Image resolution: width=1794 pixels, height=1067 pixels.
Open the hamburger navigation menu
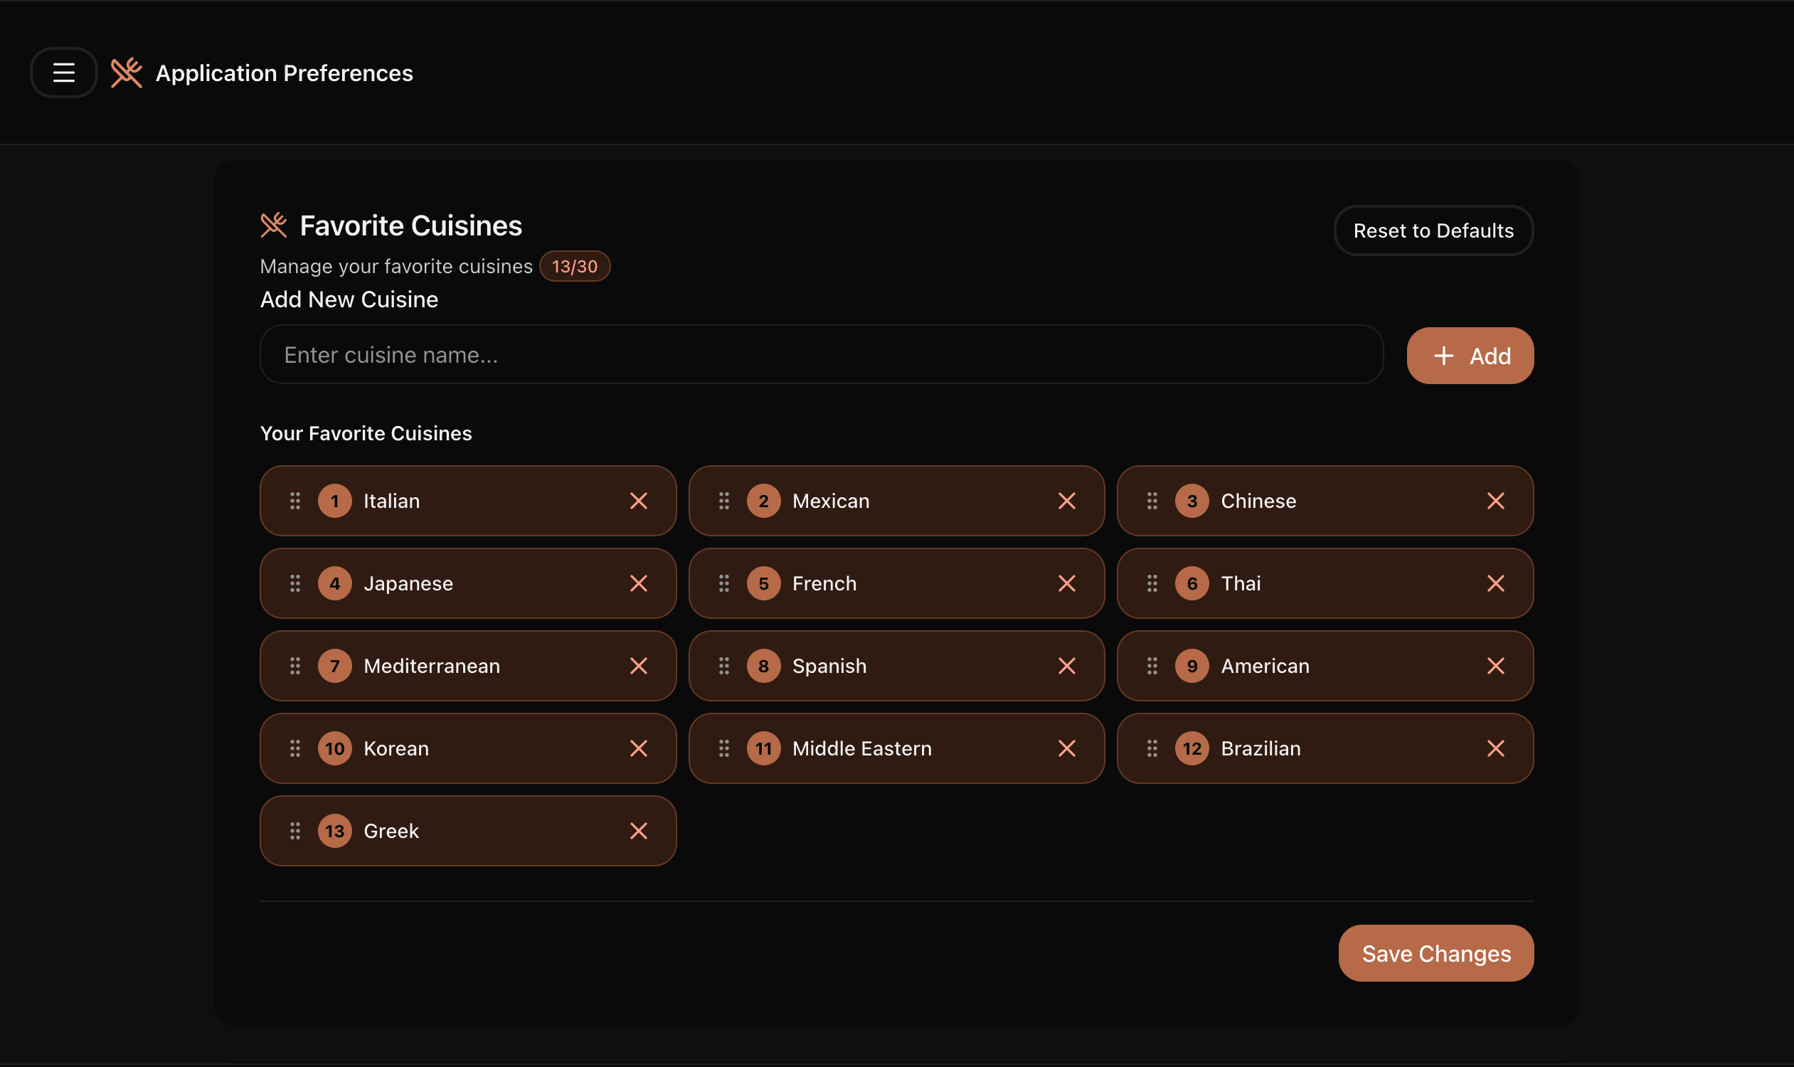tap(63, 72)
